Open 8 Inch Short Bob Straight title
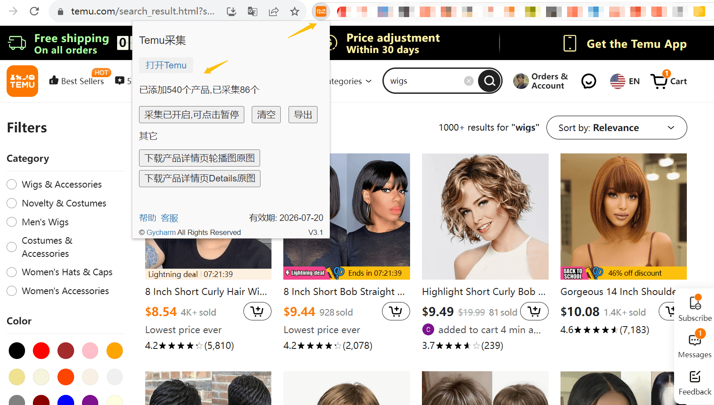This screenshot has width=714, height=405. point(344,292)
